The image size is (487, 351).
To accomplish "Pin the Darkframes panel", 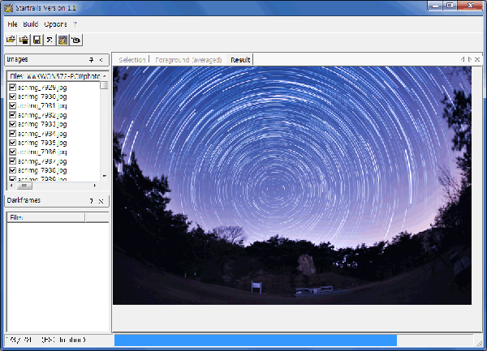I will 91,201.
